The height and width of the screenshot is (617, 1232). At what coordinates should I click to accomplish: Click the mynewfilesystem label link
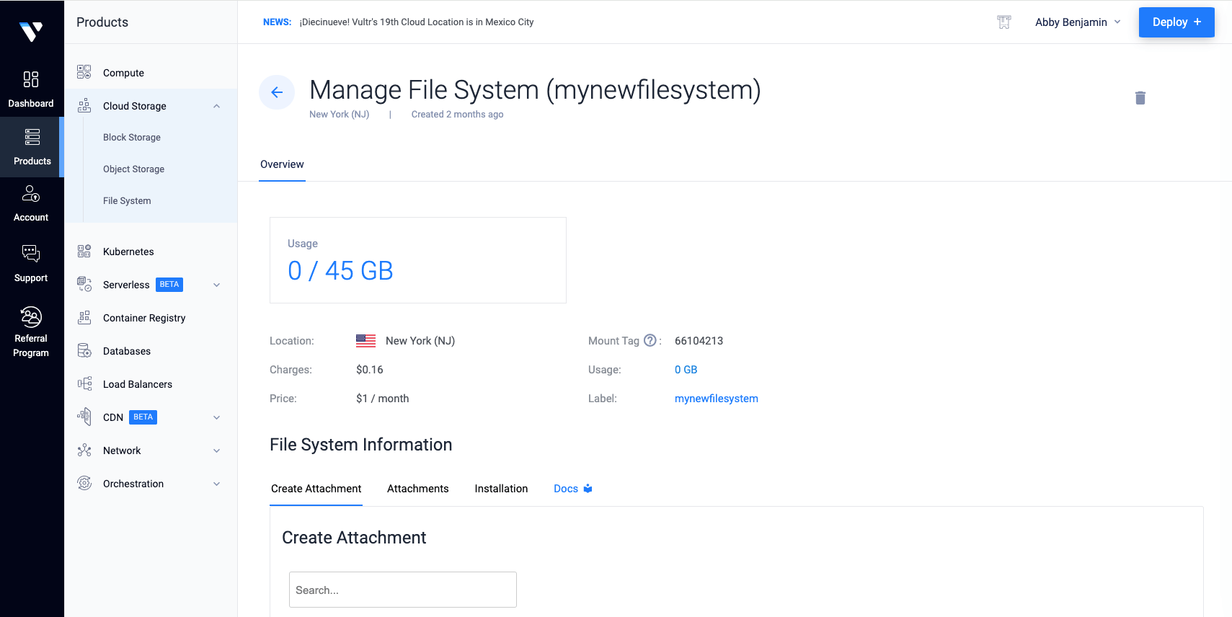click(x=716, y=399)
